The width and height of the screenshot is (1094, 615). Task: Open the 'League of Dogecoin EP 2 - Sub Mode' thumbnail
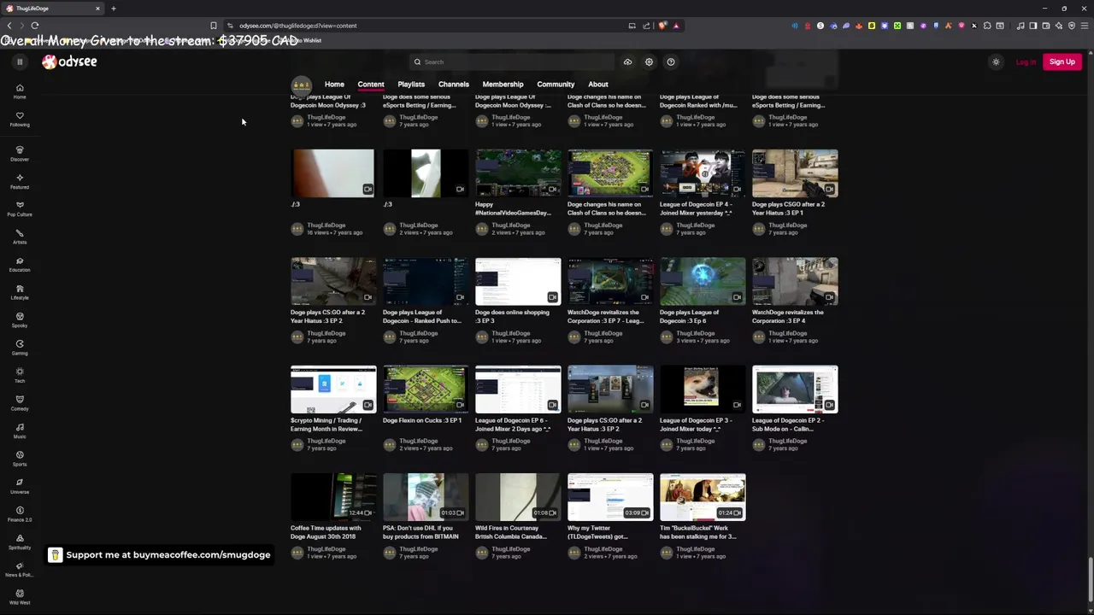pos(795,389)
